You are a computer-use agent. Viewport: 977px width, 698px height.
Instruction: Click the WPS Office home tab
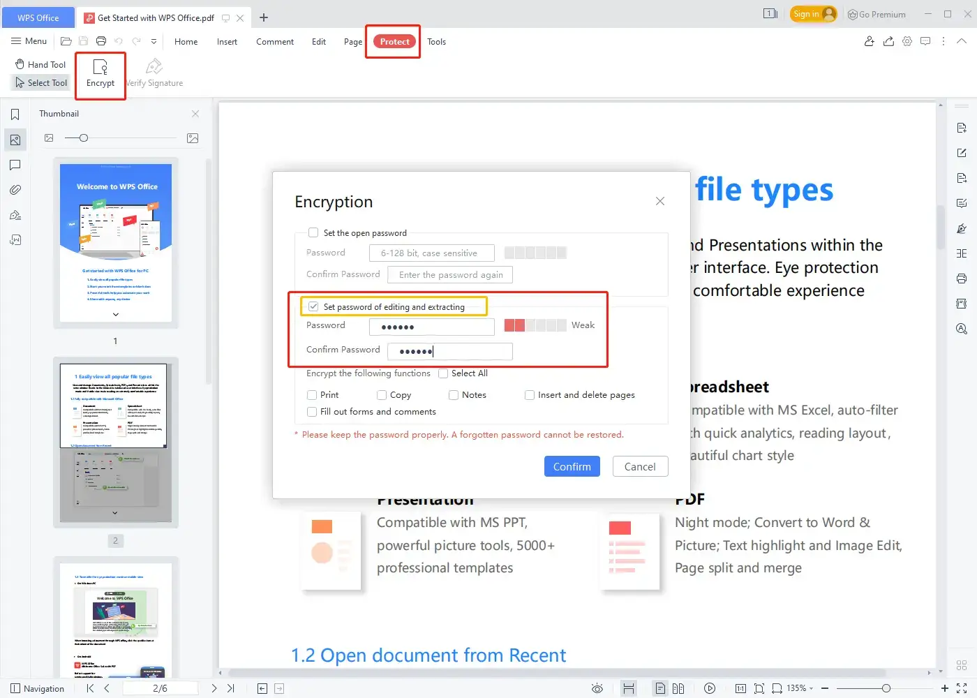coord(38,17)
